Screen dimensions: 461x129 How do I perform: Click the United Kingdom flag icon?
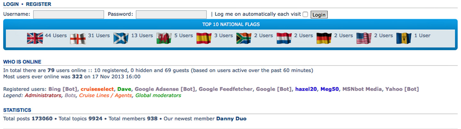coord(35,38)
